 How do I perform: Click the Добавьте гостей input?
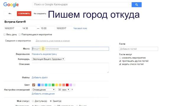tap(139, 49)
